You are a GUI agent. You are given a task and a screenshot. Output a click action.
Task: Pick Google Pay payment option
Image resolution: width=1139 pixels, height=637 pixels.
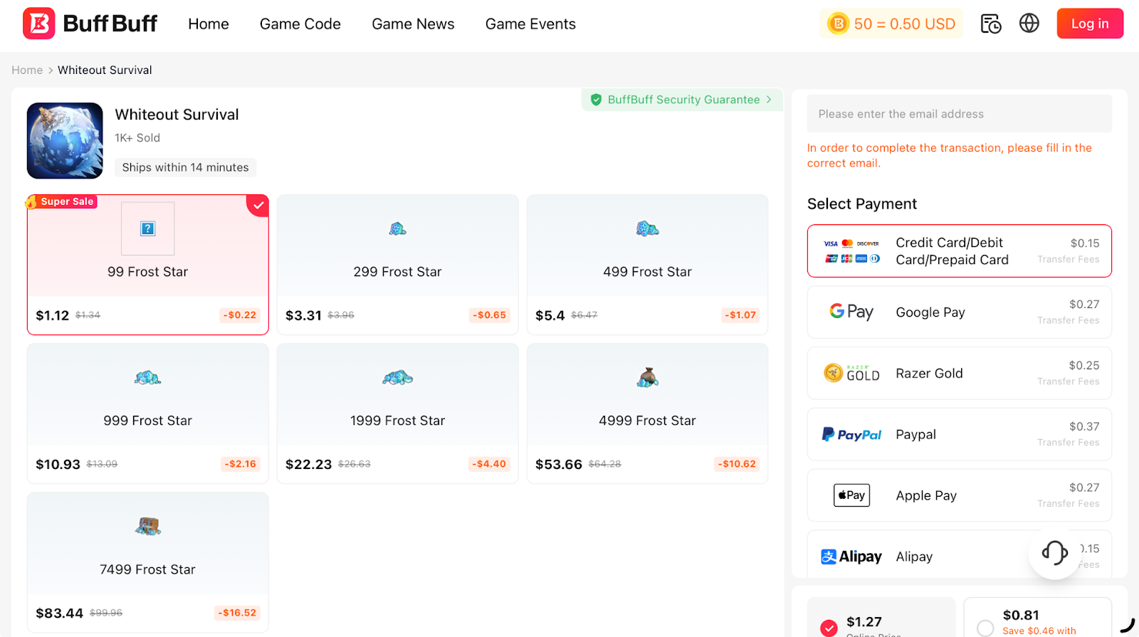click(959, 312)
